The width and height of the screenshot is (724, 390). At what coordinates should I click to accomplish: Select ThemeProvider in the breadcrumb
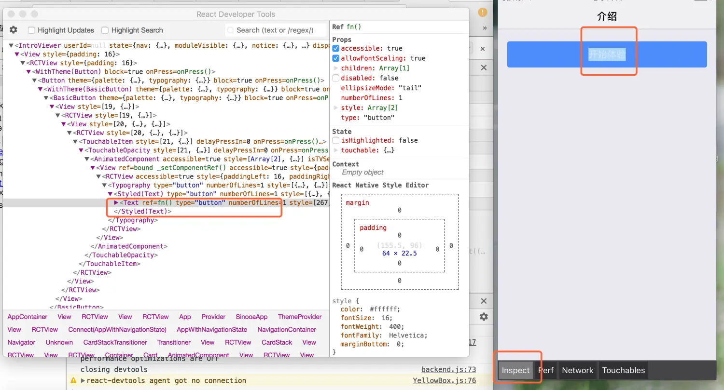pyautogui.click(x=300, y=317)
